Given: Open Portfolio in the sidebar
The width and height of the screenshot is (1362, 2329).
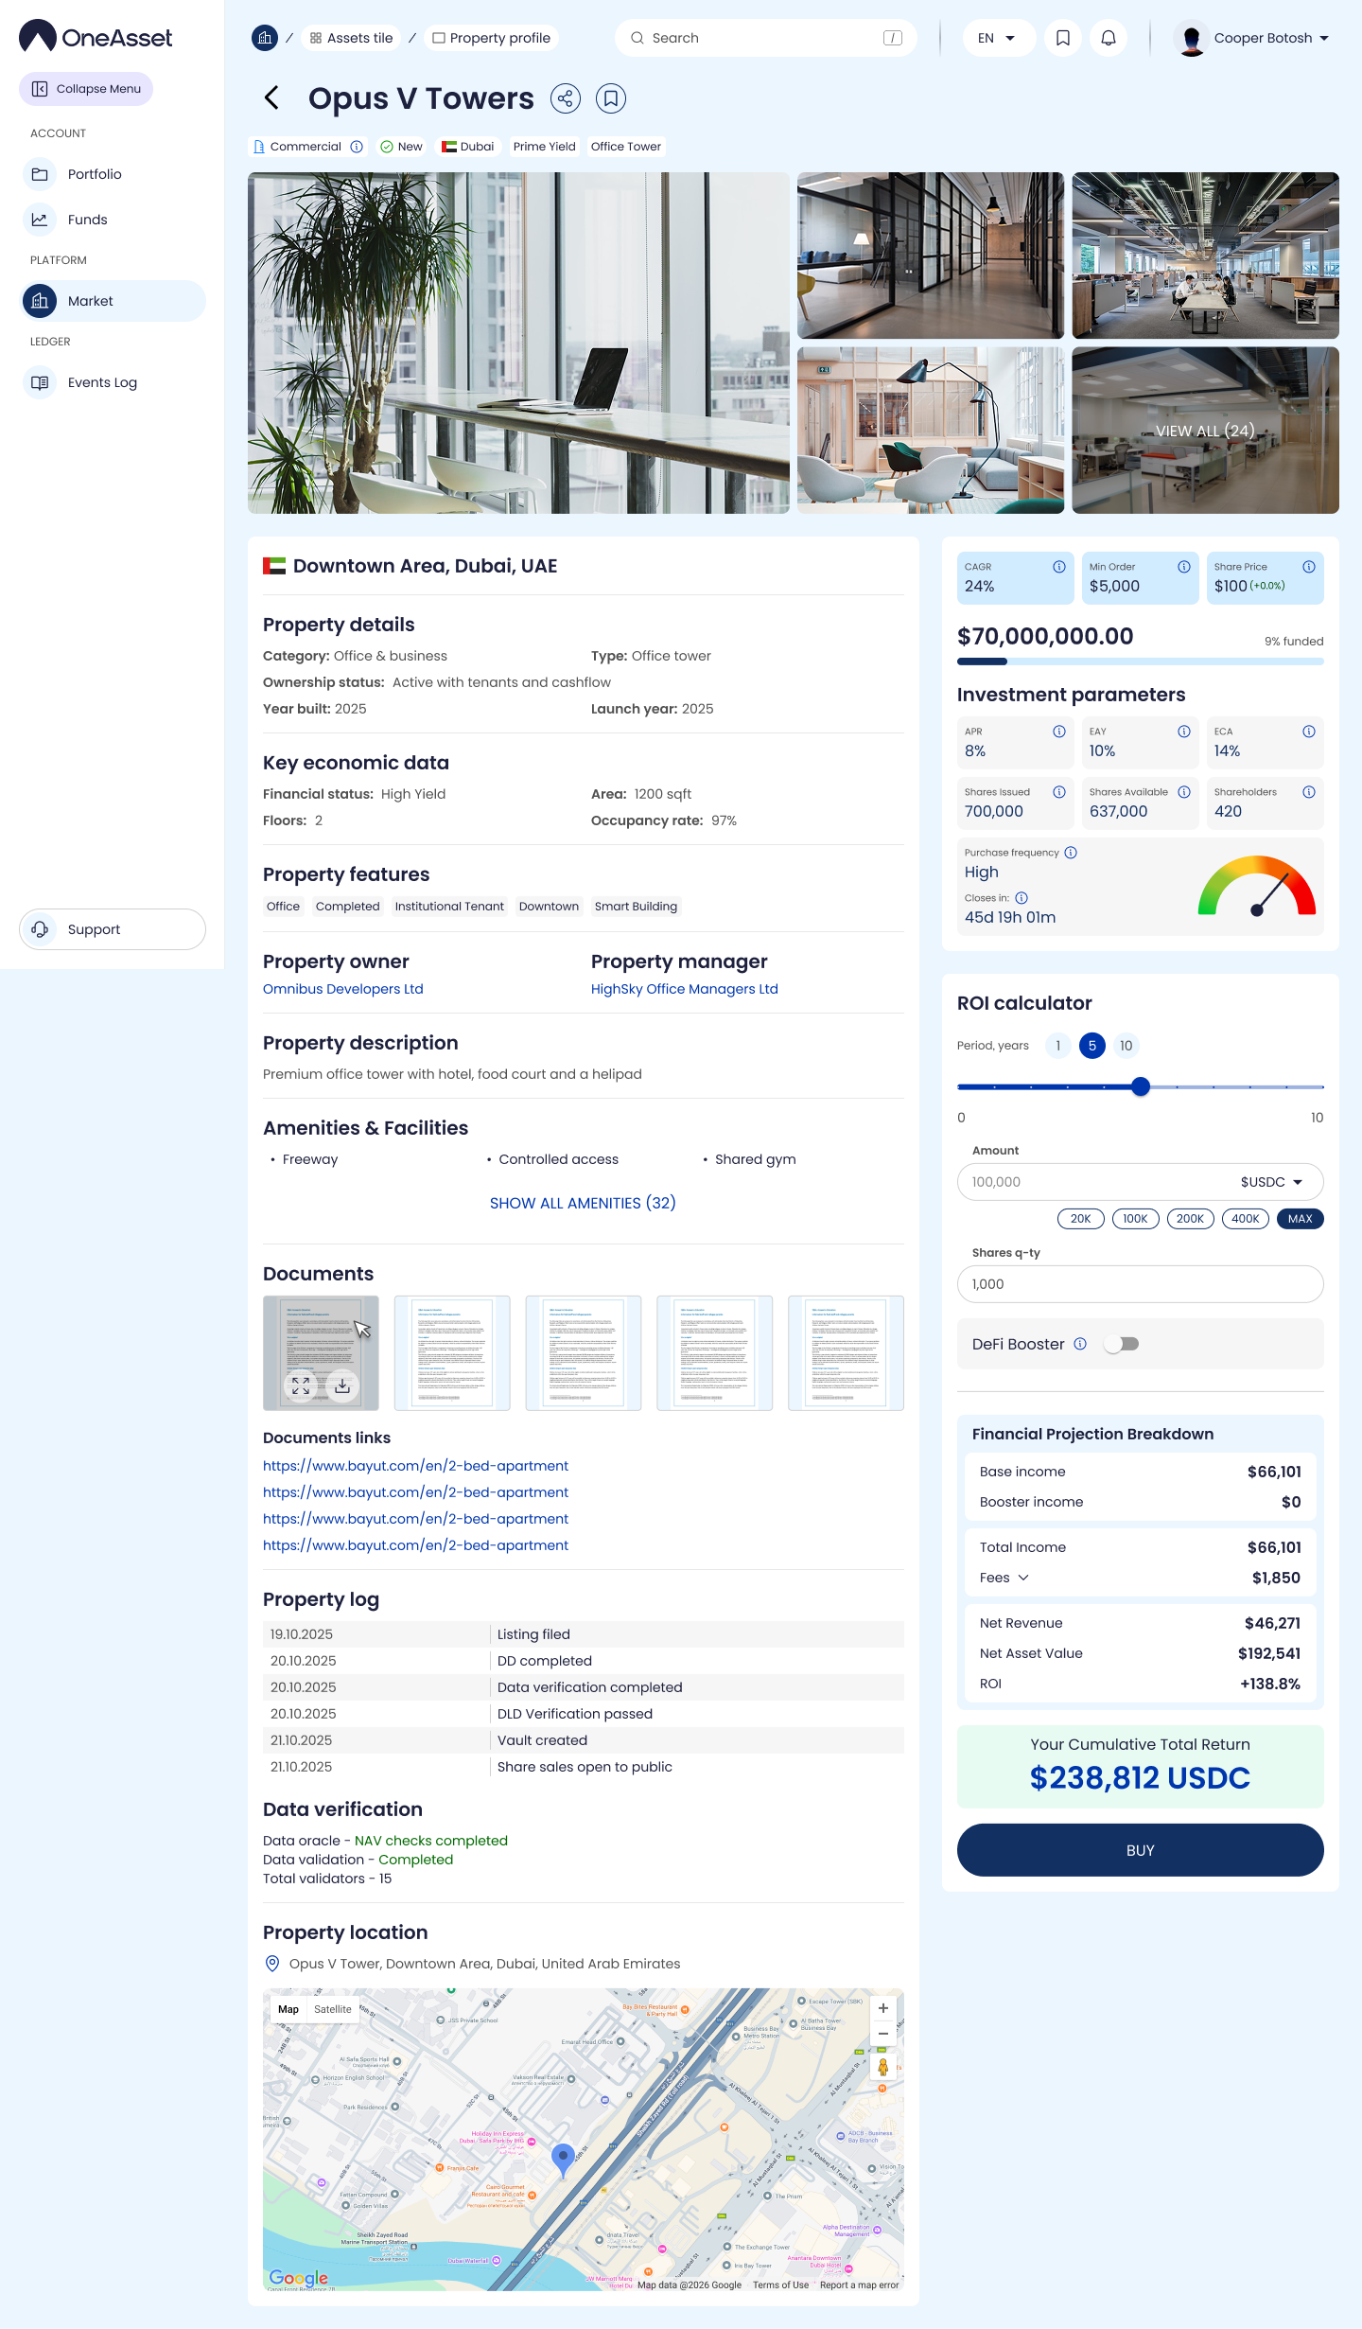Looking at the screenshot, I should [95, 174].
